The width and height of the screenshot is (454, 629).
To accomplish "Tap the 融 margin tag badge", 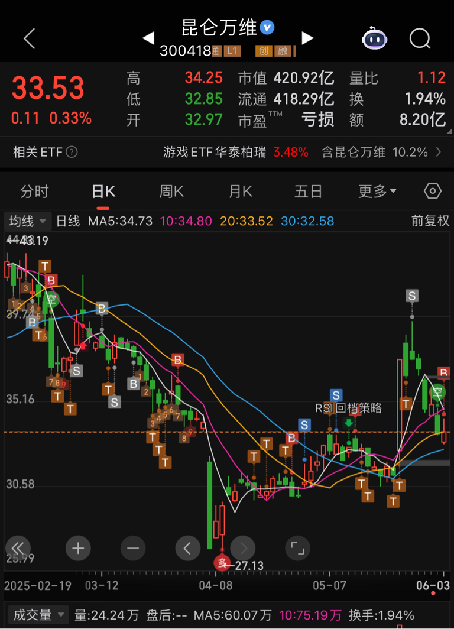I will (283, 51).
